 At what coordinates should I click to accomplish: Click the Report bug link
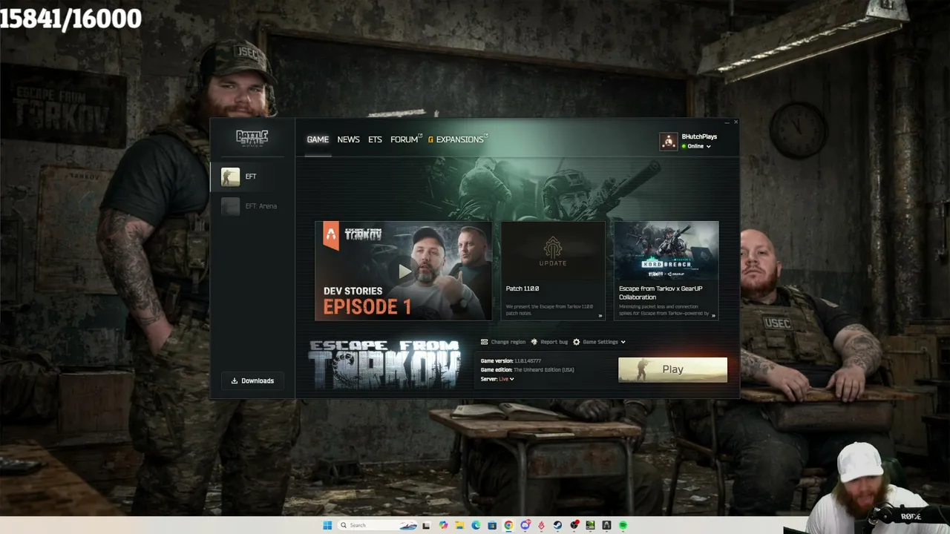[x=554, y=342]
